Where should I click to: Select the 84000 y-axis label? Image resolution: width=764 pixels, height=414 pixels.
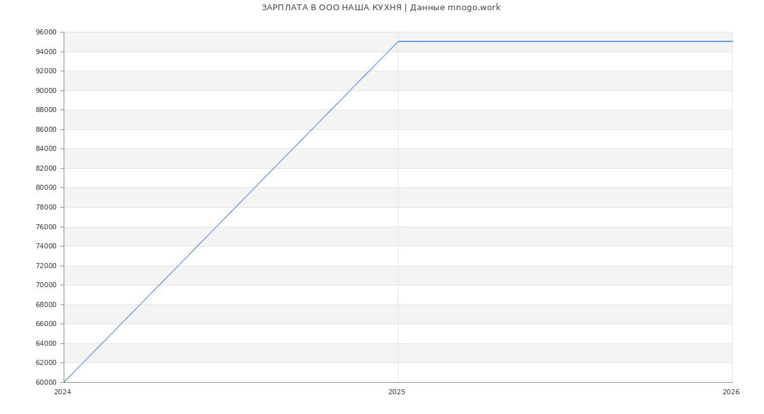(x=46, y=149)
